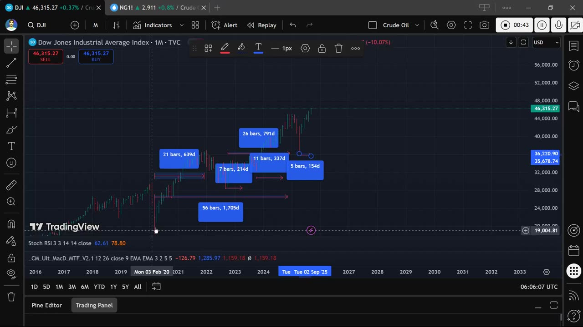Set date range to YTD
Viewport: 583px width, 327px height.
pos(99,287)
